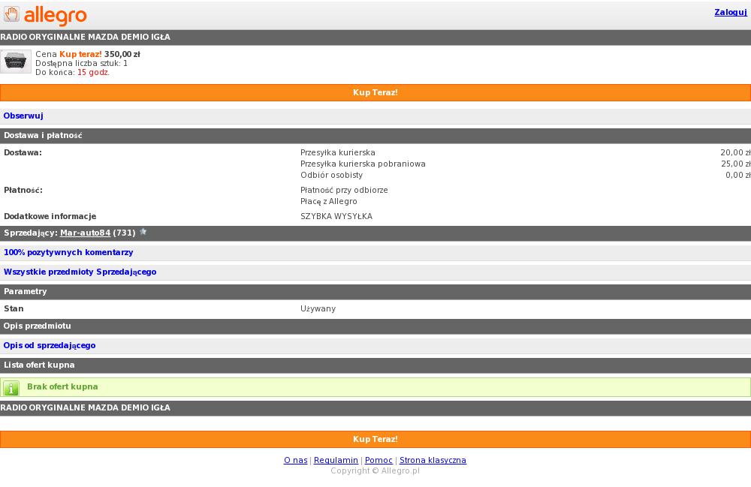Image resolution: width=751 pixels, height=487 pixels.
Task: Open seller profile Mar-auto84
Action: [x=86, y=233]
